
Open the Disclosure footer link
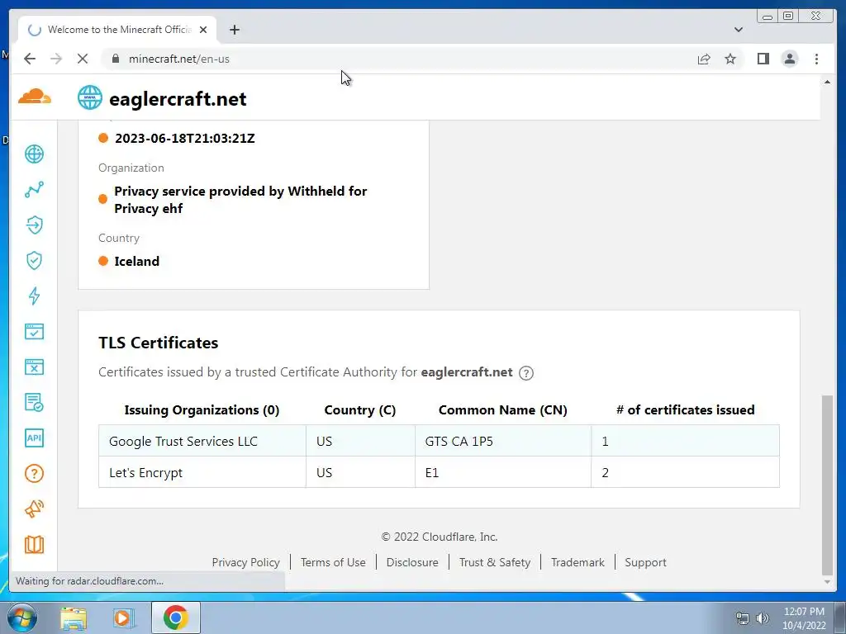(412, 562)
